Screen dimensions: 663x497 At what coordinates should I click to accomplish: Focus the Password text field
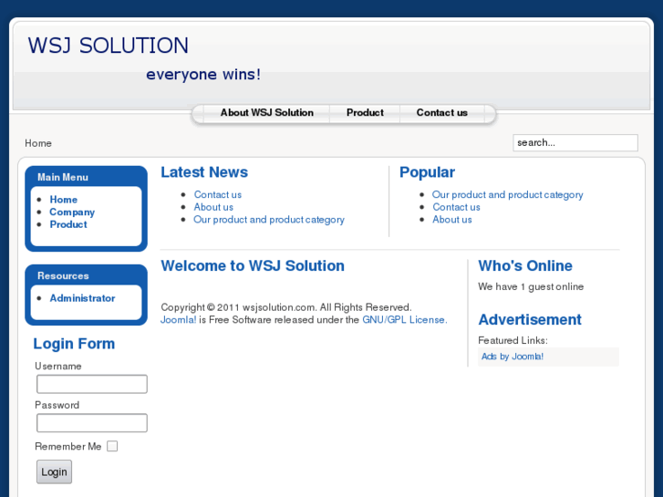pos(92,423)
